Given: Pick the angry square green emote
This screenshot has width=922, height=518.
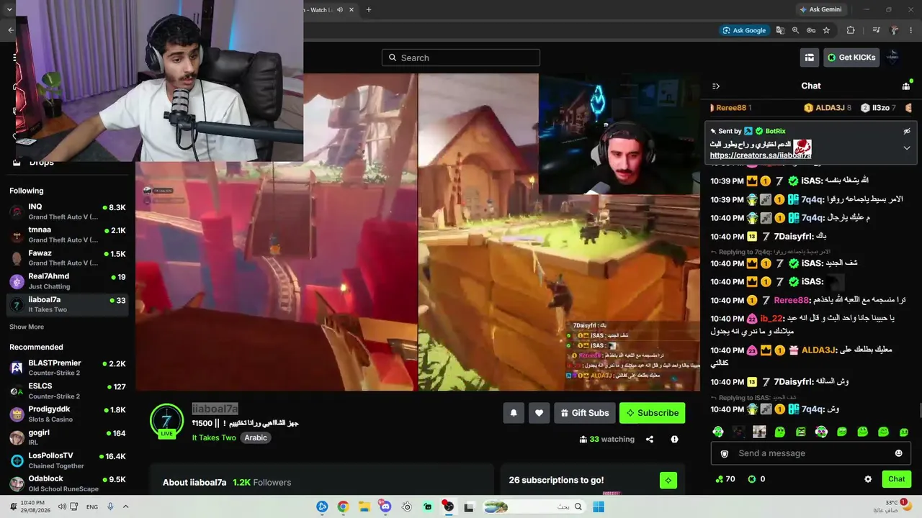Looking at the screenshot, I should pos(800,432).
